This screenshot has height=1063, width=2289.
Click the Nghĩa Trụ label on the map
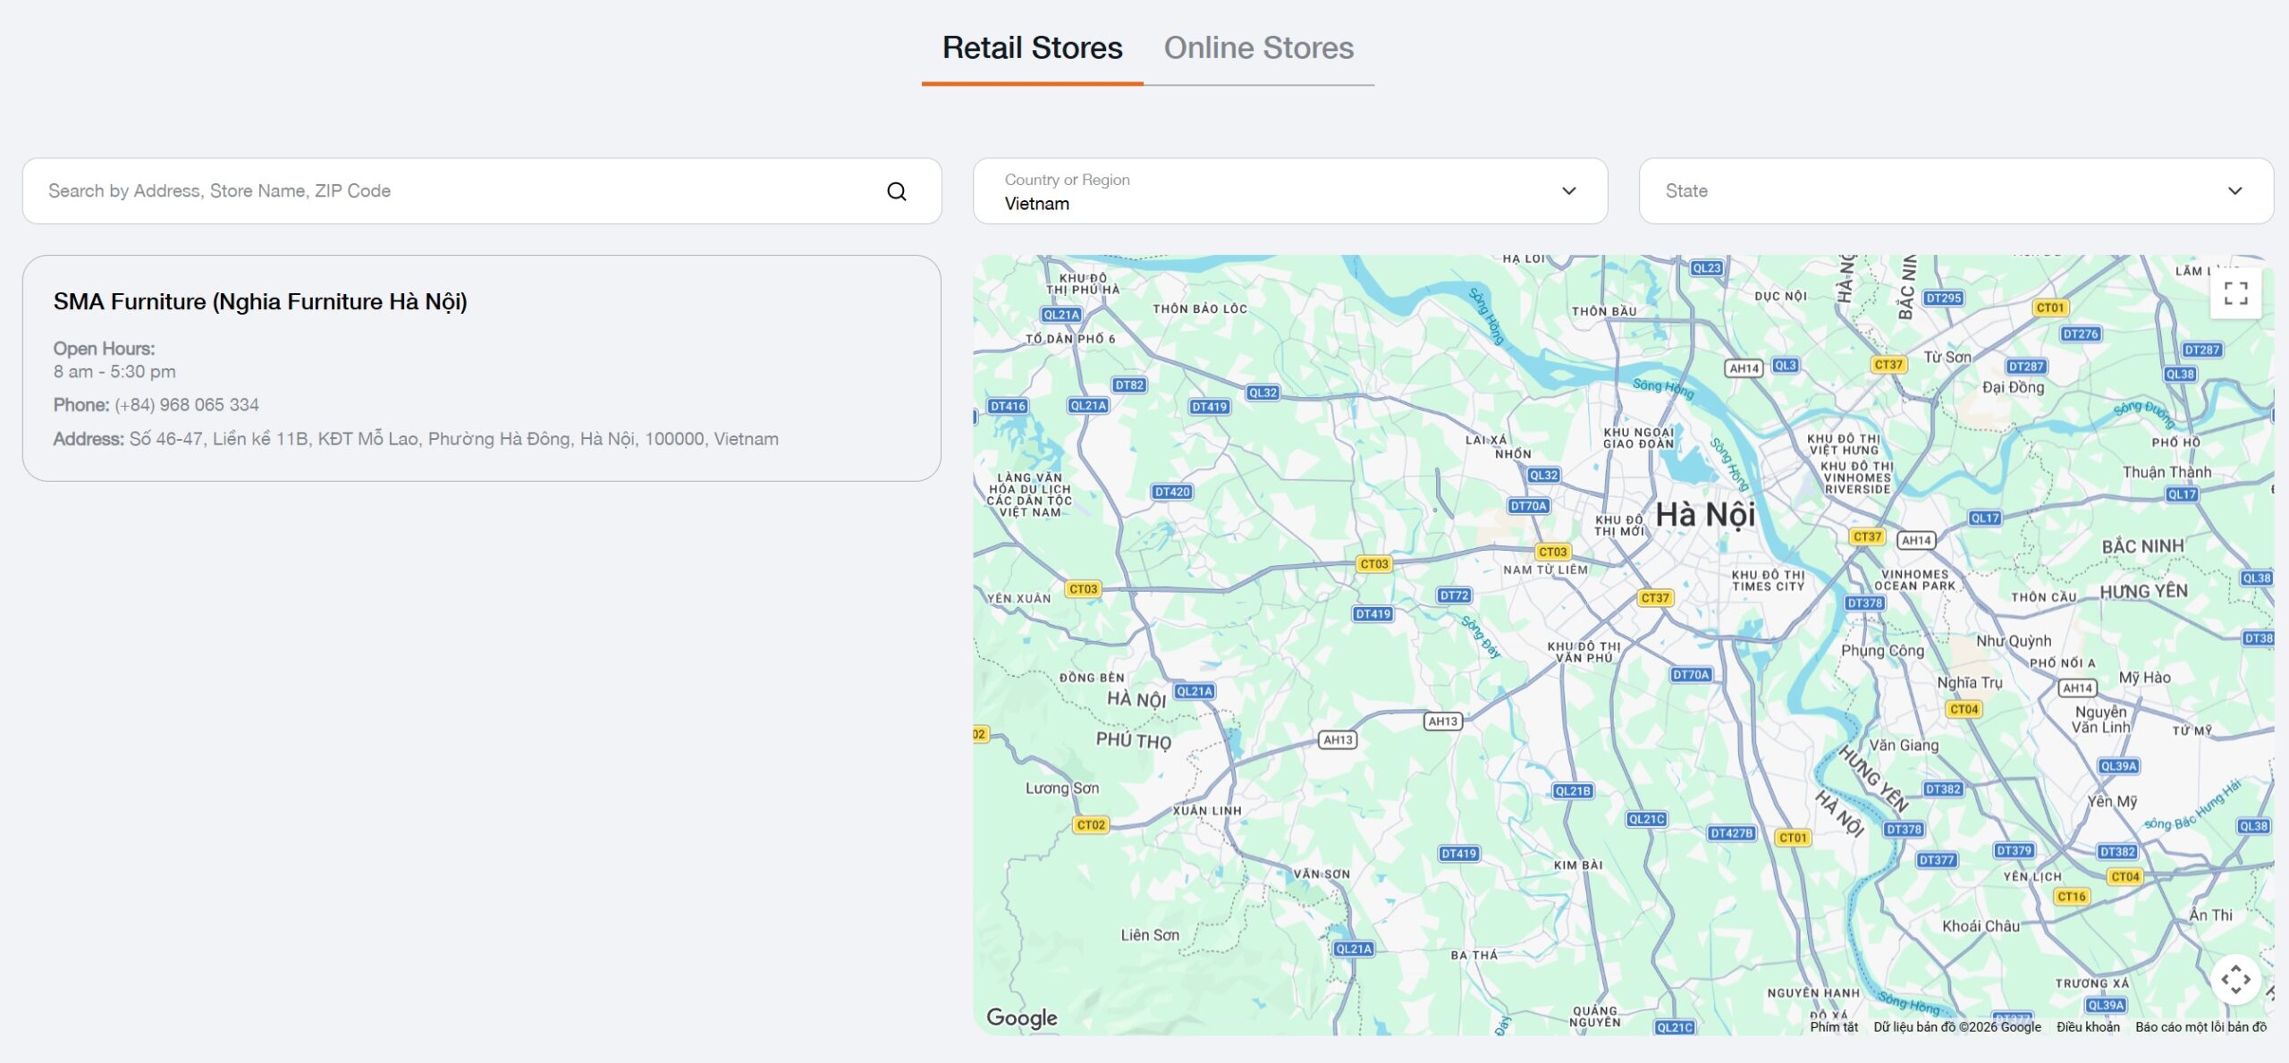point(1970,683)
